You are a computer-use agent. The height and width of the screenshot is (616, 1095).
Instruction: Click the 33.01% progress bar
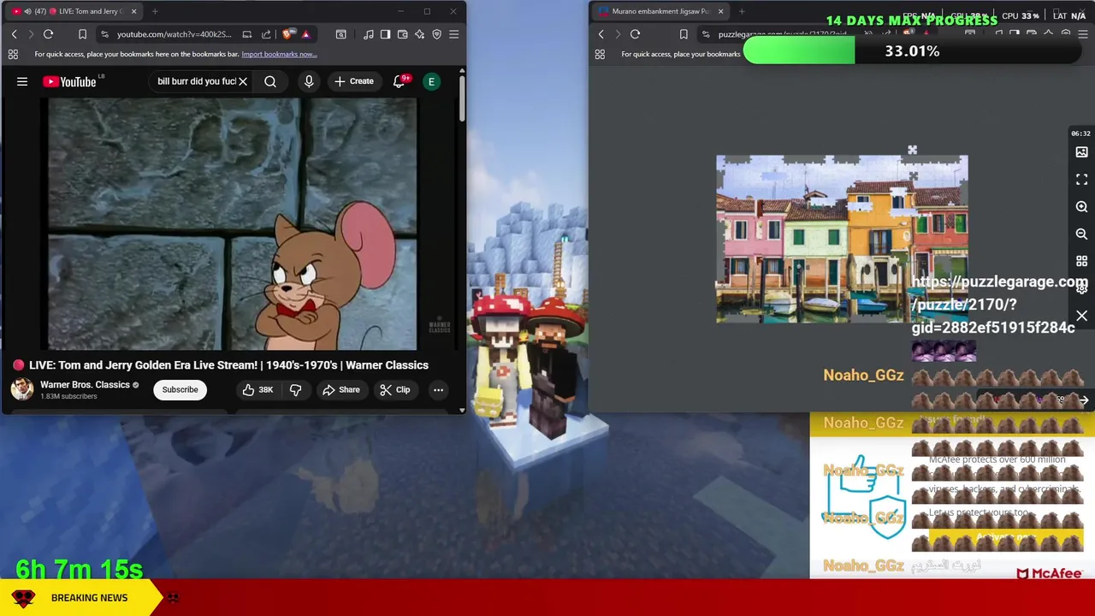point(913,51)
